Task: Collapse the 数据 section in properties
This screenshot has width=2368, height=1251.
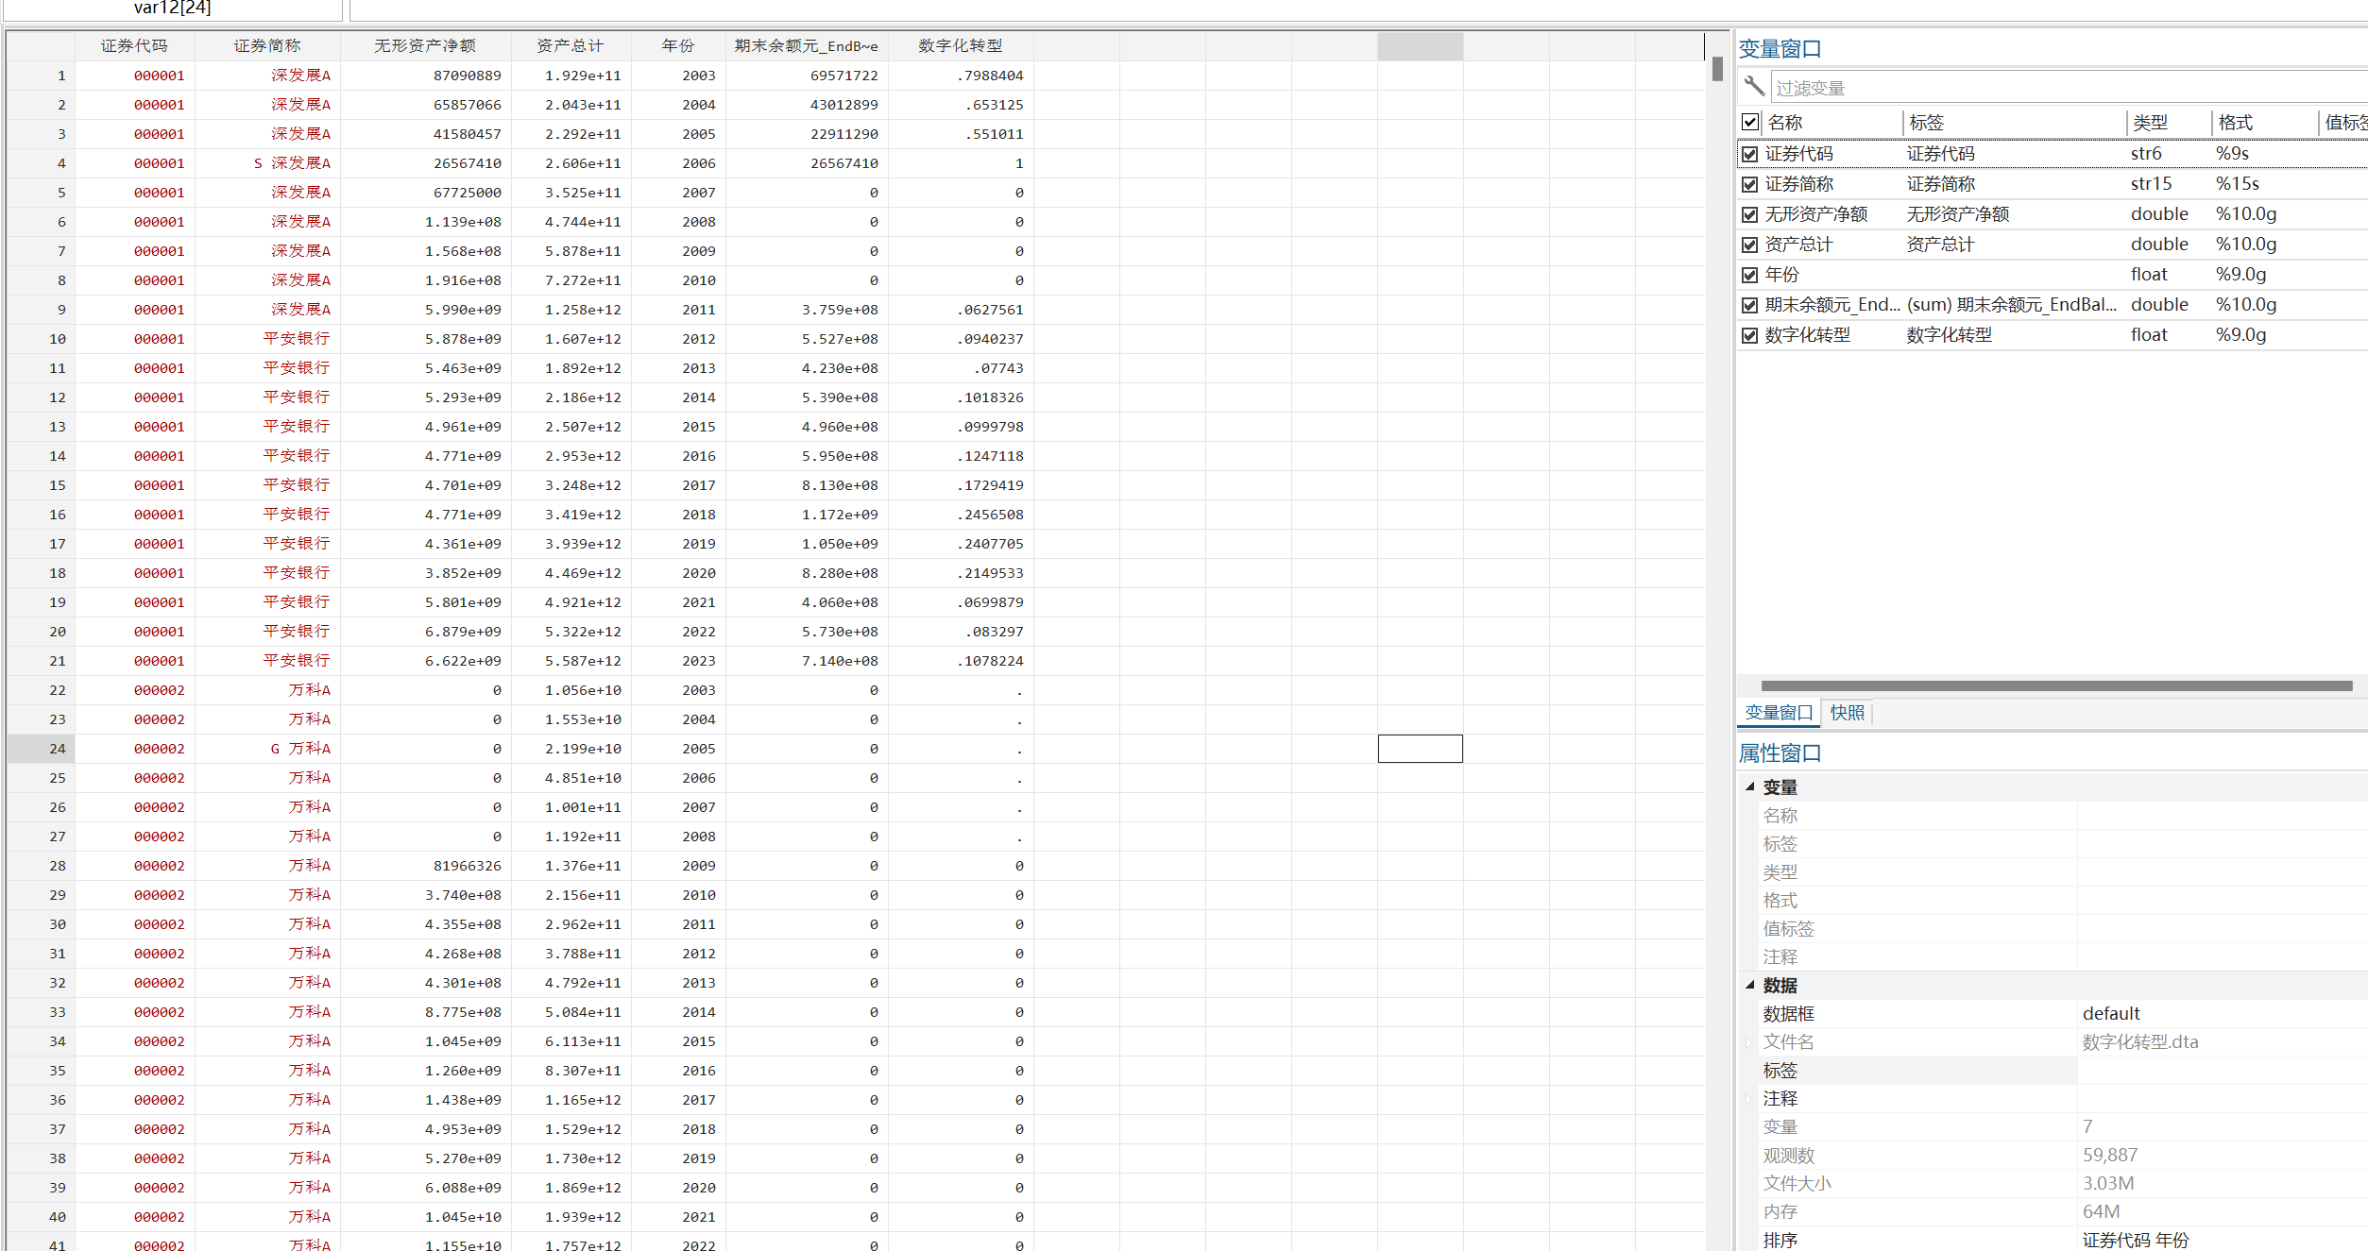Action: 1750,985
